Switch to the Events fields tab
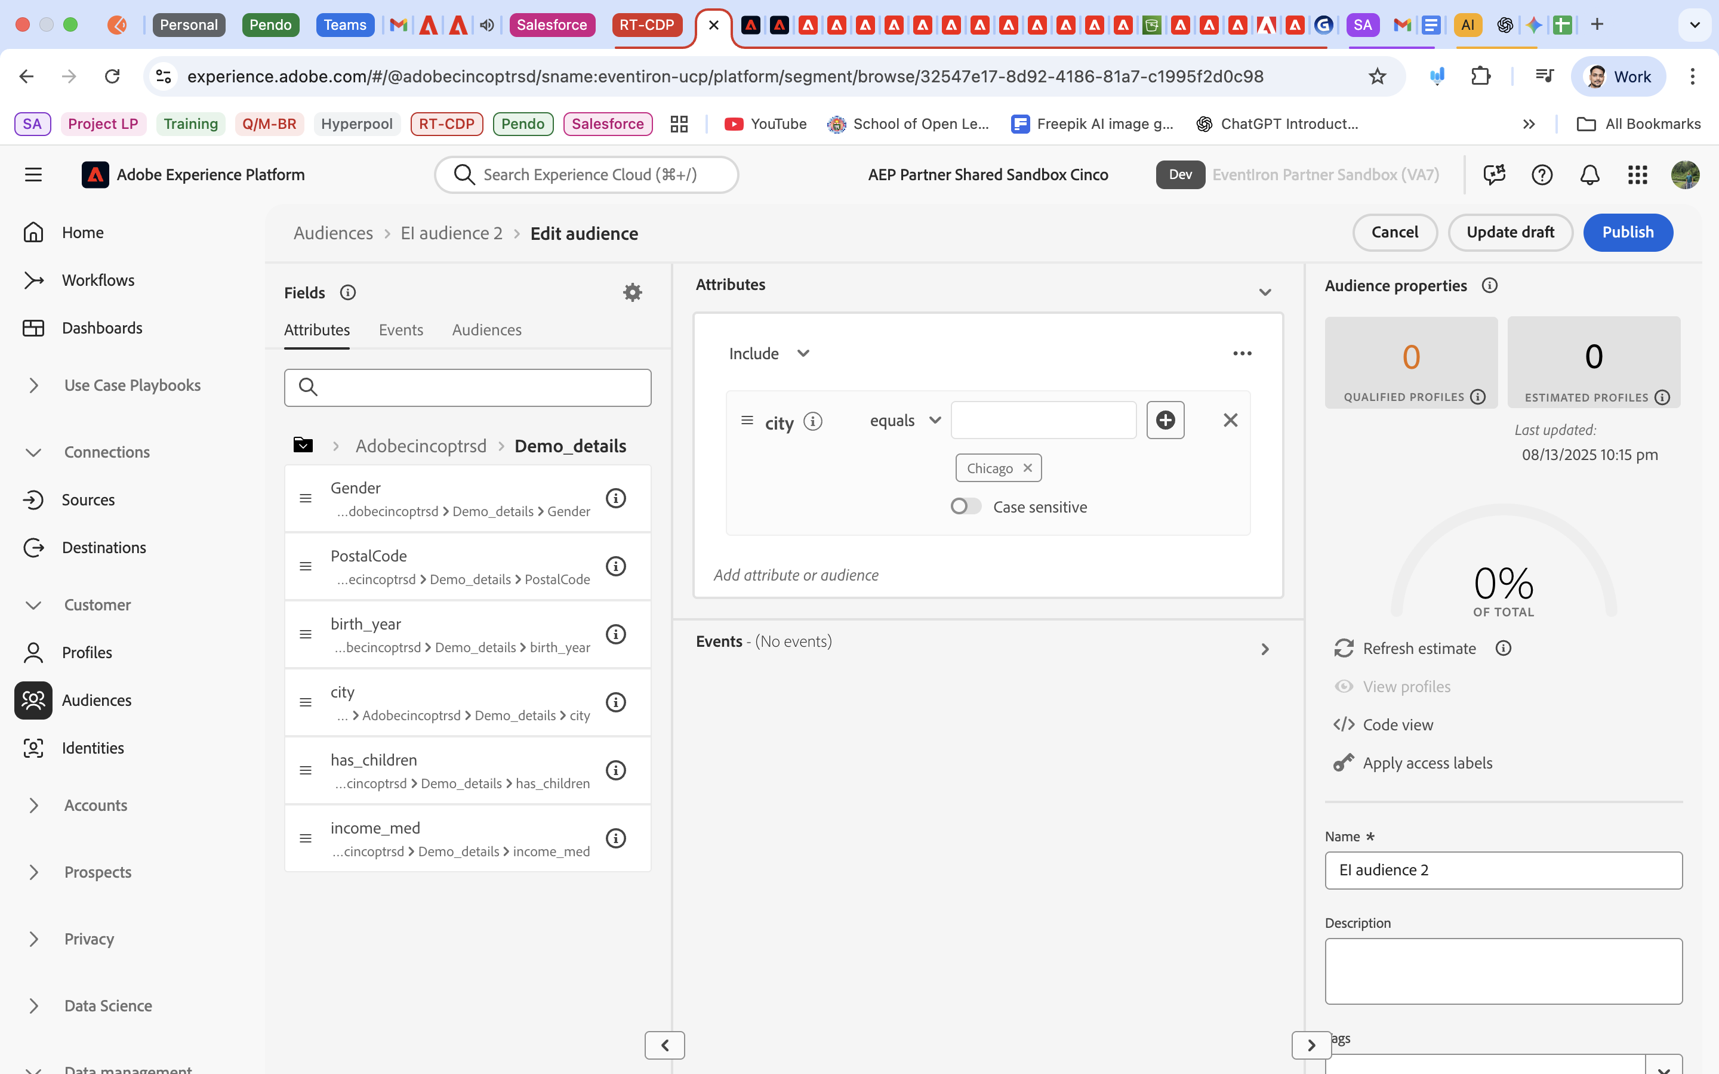 (401, 329)
